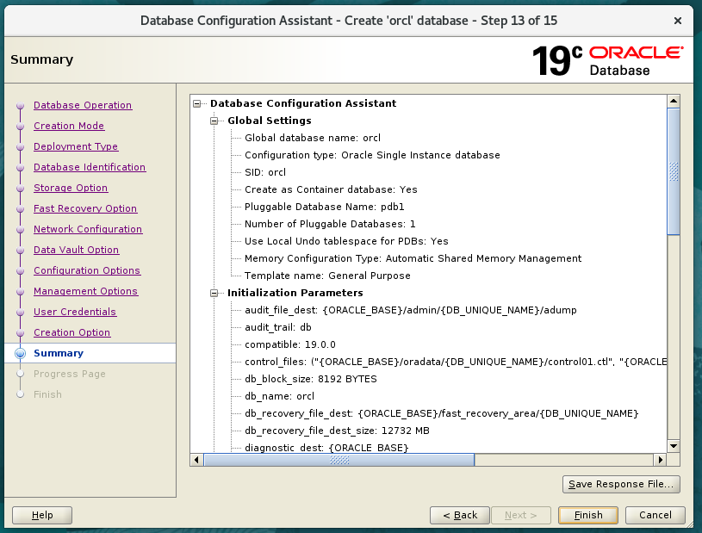Open Database Identification step link

tap(90, 167)
